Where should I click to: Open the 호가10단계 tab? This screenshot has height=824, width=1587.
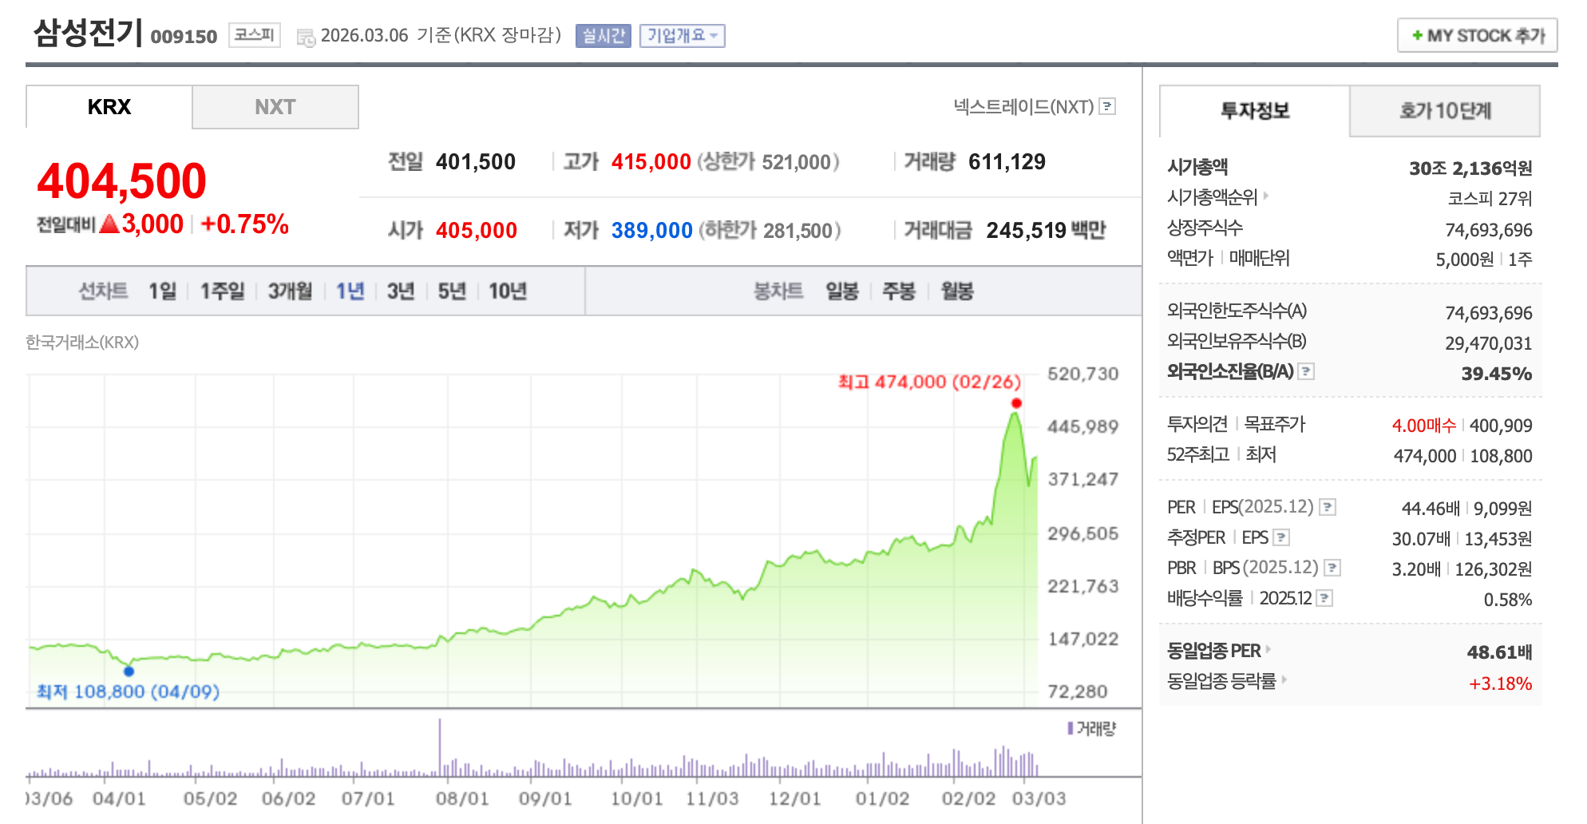point(1445,111)
